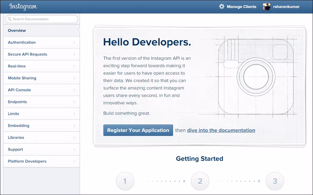Open the Support section
The height and width of the screenshot is (195, 313).
pyautogui.click(x=42, y=149)
